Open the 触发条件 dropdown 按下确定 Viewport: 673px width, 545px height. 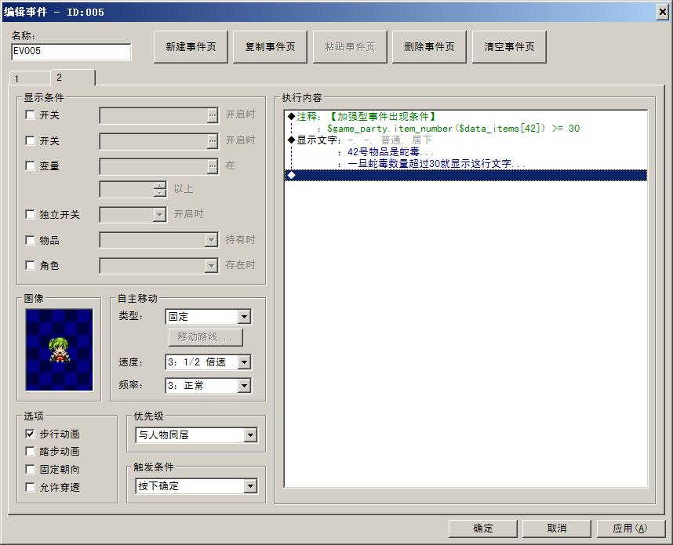[197, 485]
